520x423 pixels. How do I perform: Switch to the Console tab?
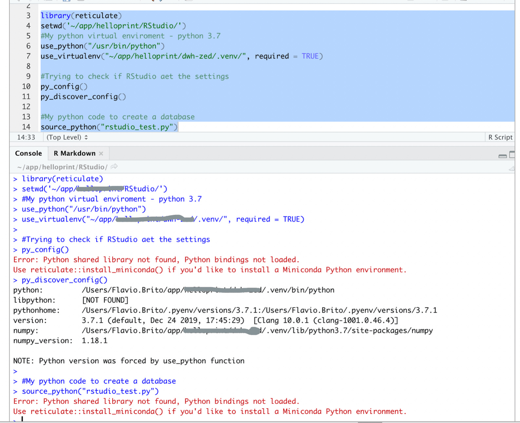(29, 153)
